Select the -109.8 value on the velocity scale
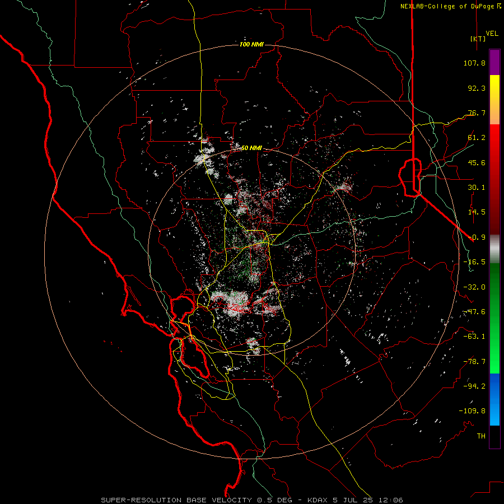504x504 pixels. (472, 411)
